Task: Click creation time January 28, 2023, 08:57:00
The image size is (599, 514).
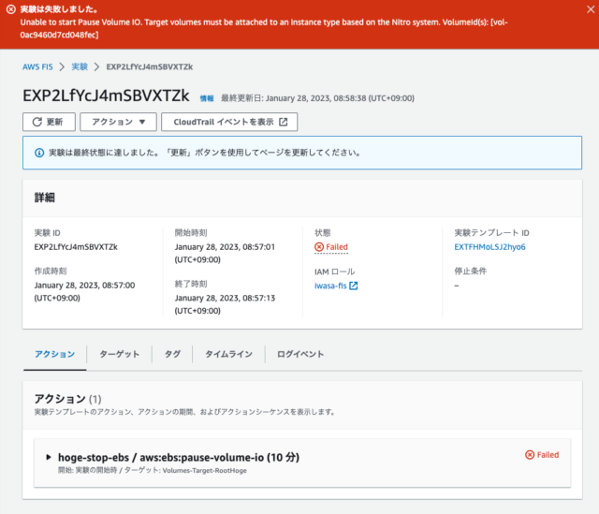Action: click(x=84, y=291)
